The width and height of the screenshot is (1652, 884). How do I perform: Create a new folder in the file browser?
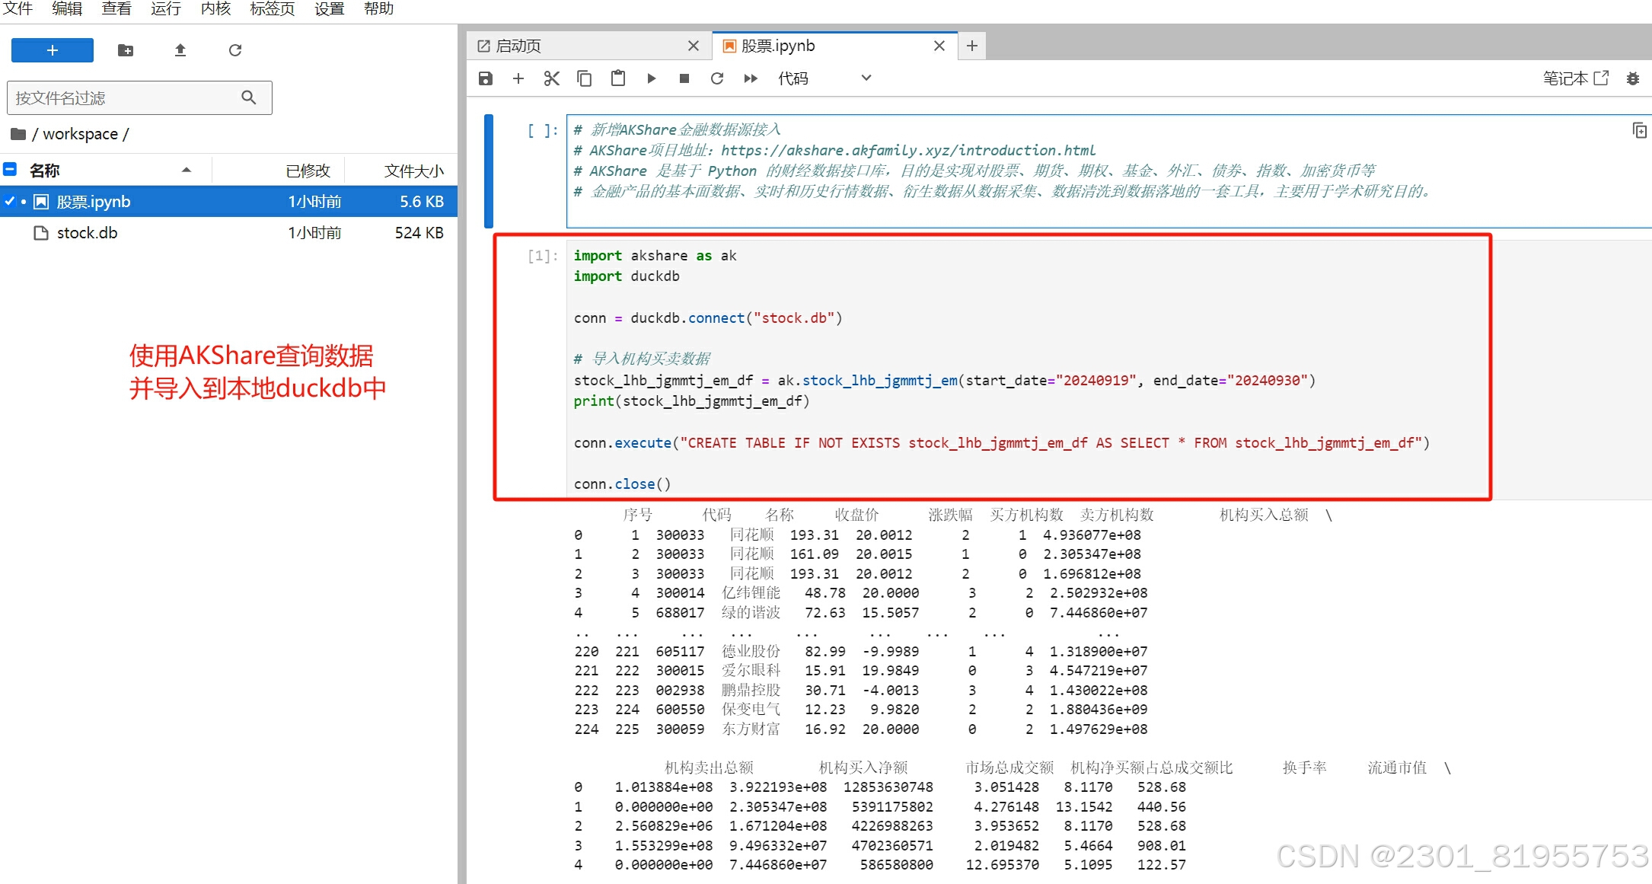tap(126, 50)
